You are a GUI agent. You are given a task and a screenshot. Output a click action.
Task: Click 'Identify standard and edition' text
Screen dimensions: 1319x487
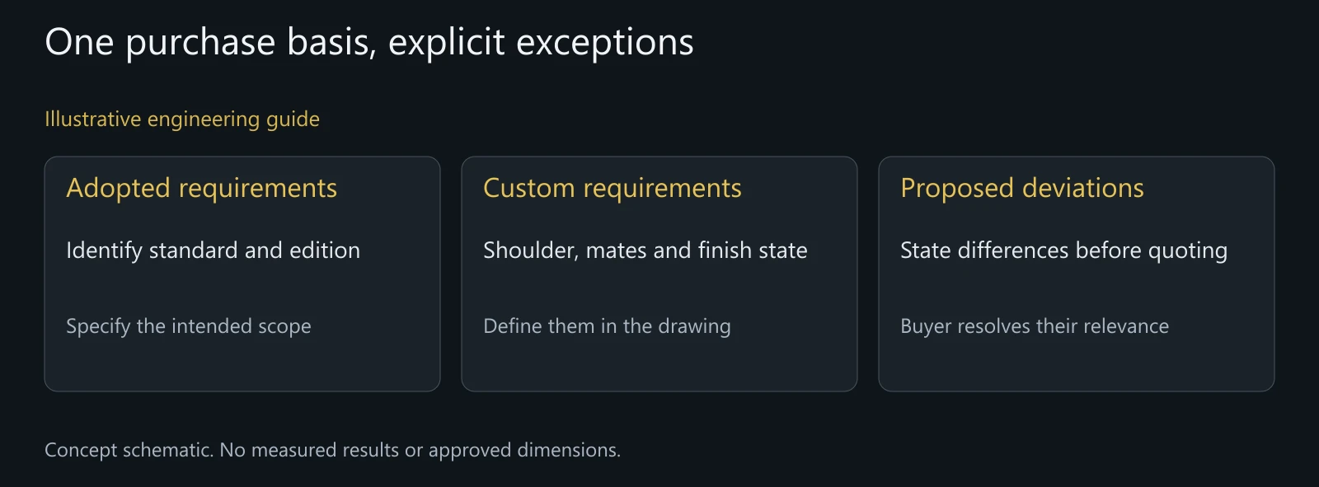[213, 251]
